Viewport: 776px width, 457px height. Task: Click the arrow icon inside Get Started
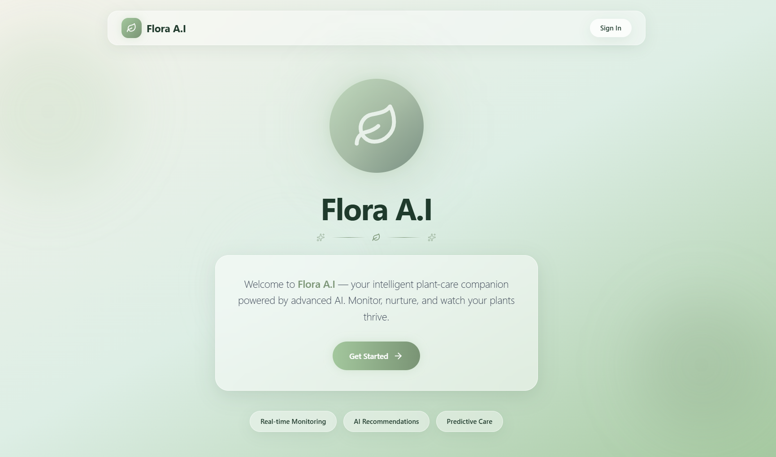click(398, 356)
